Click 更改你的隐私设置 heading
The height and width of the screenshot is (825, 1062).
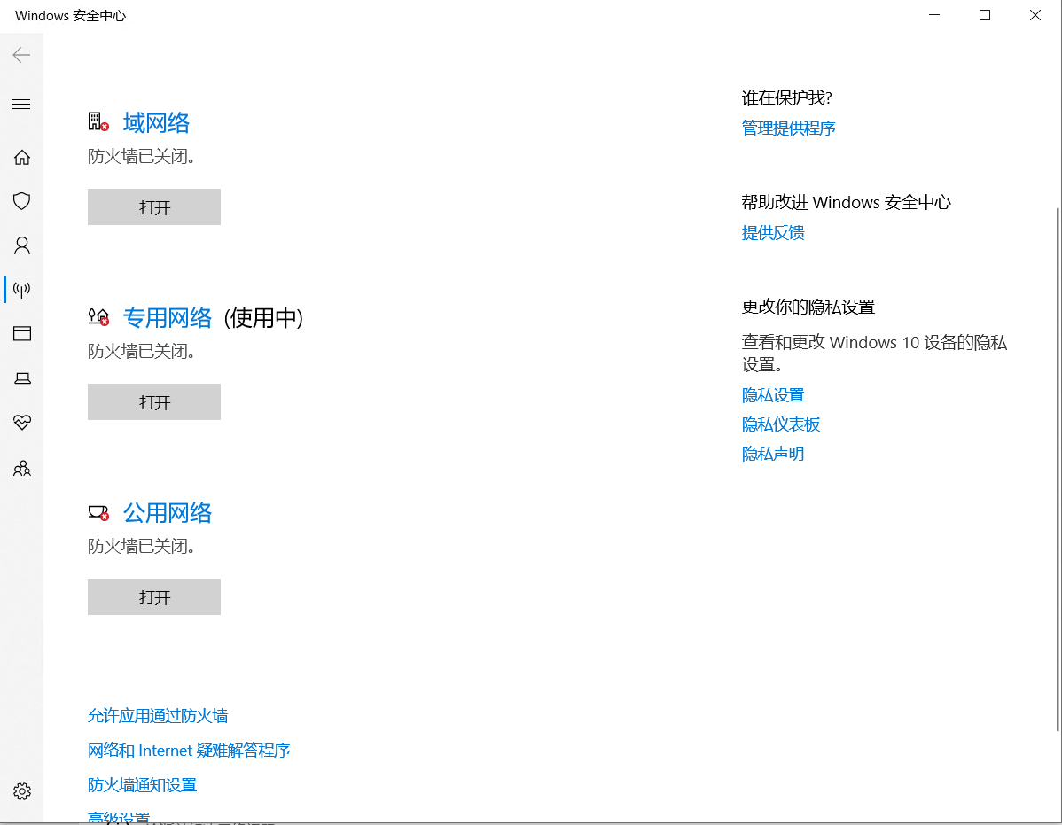(808, 307)
